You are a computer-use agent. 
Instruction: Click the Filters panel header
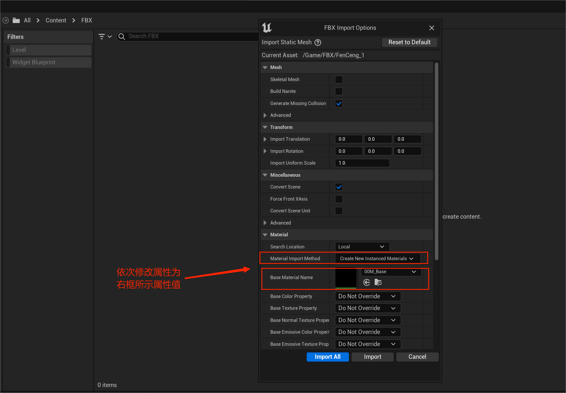tap(49, 37)
